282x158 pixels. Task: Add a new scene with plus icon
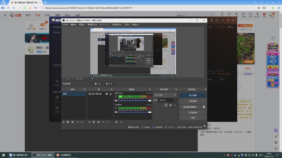[63, 122]
